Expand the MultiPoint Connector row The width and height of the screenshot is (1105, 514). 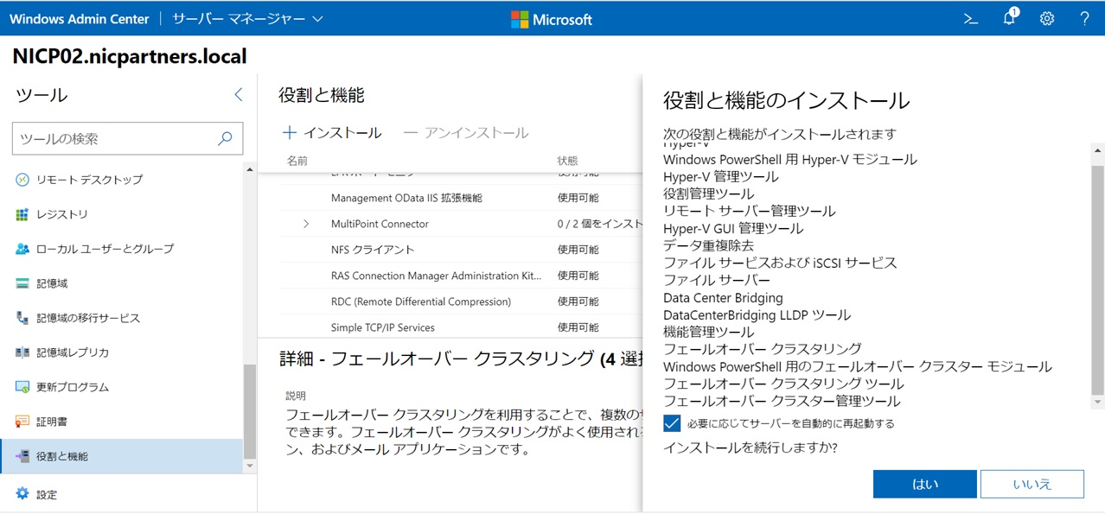pos(306,224)
